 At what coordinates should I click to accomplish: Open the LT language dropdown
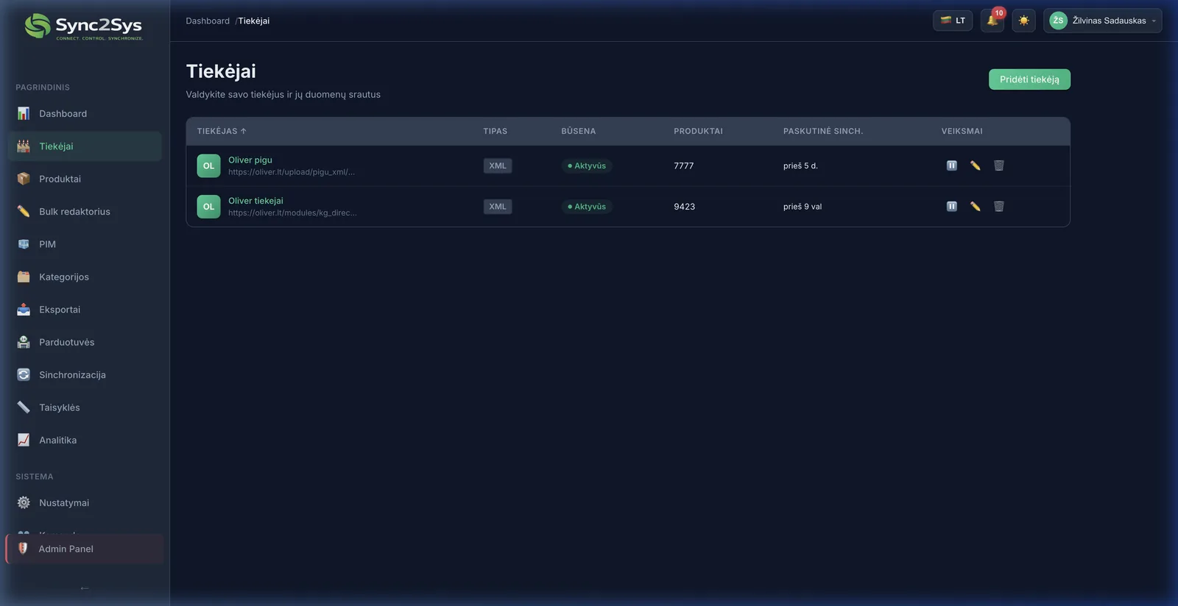952,21
